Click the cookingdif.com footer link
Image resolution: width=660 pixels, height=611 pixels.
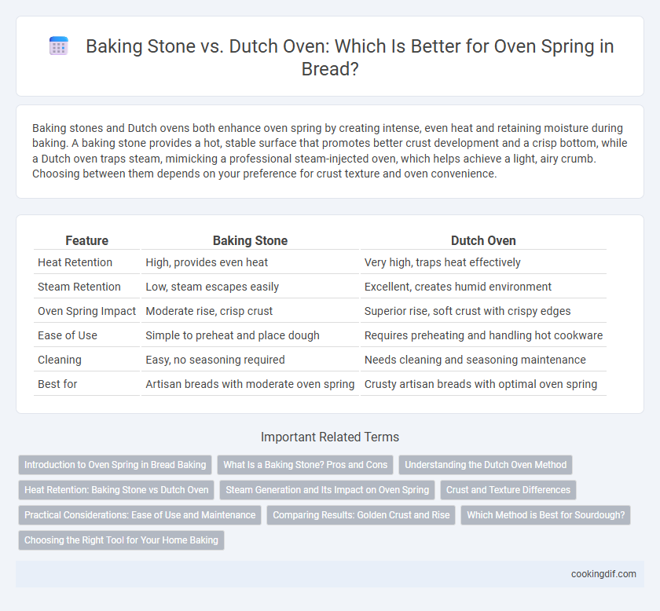pos(603,574)
